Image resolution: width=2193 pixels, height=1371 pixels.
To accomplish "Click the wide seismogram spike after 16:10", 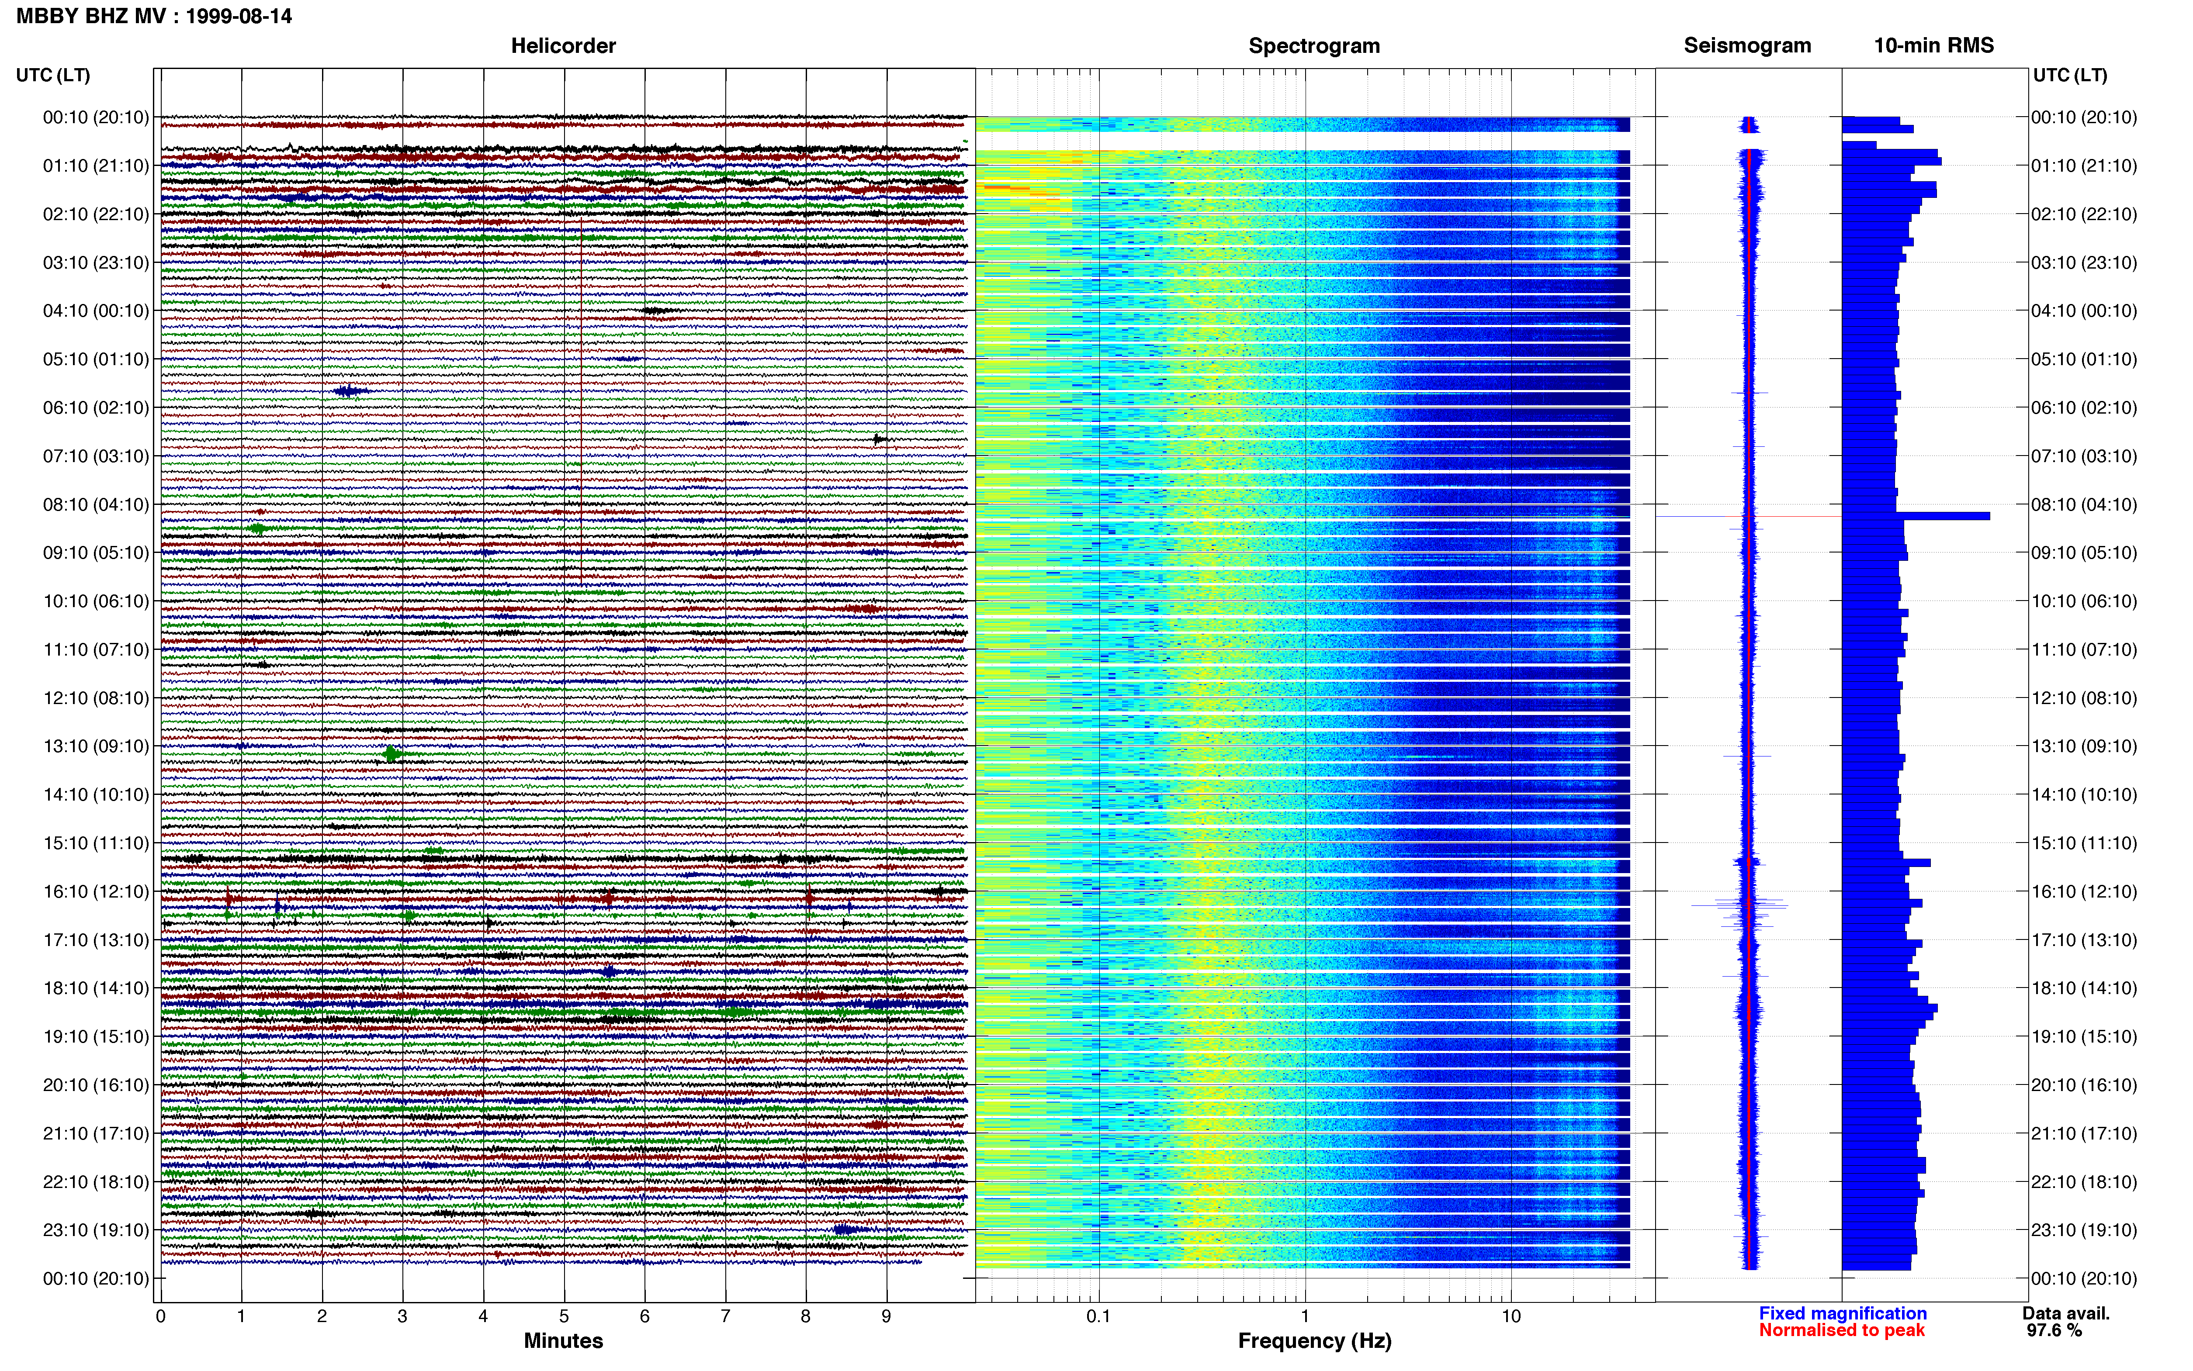I will (x=1739, y=905).
